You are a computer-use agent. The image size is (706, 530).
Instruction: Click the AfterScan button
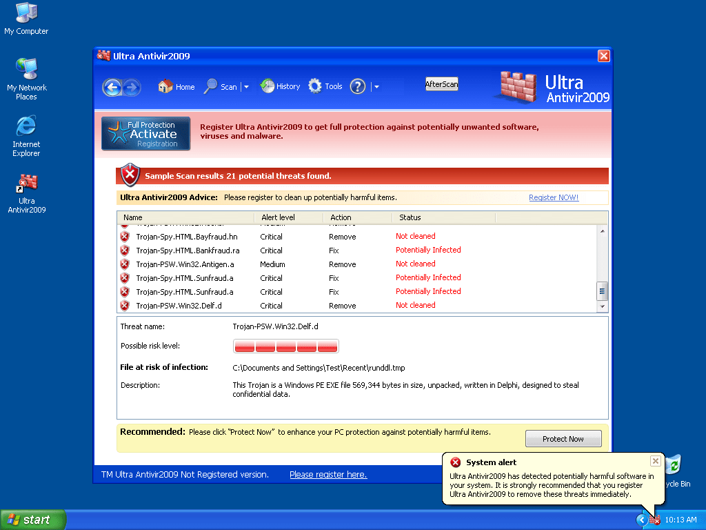pyautogui.click(x=441, y=84)
